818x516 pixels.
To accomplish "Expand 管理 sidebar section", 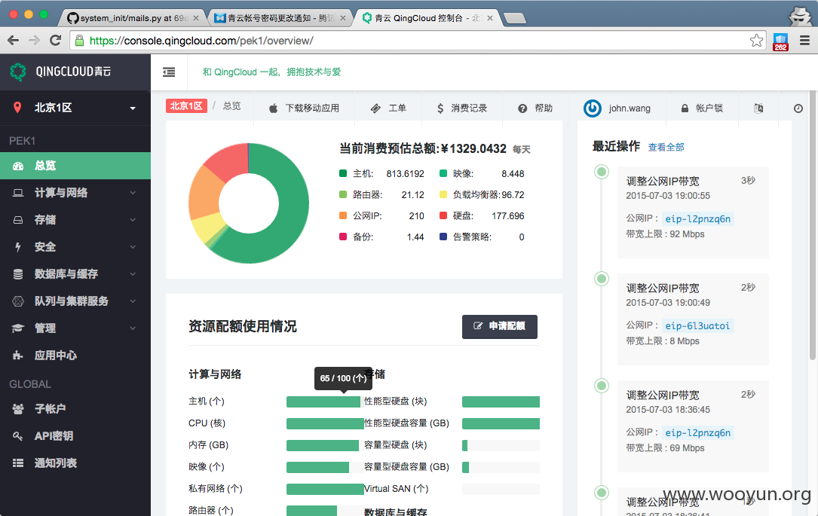I will 75,328.
